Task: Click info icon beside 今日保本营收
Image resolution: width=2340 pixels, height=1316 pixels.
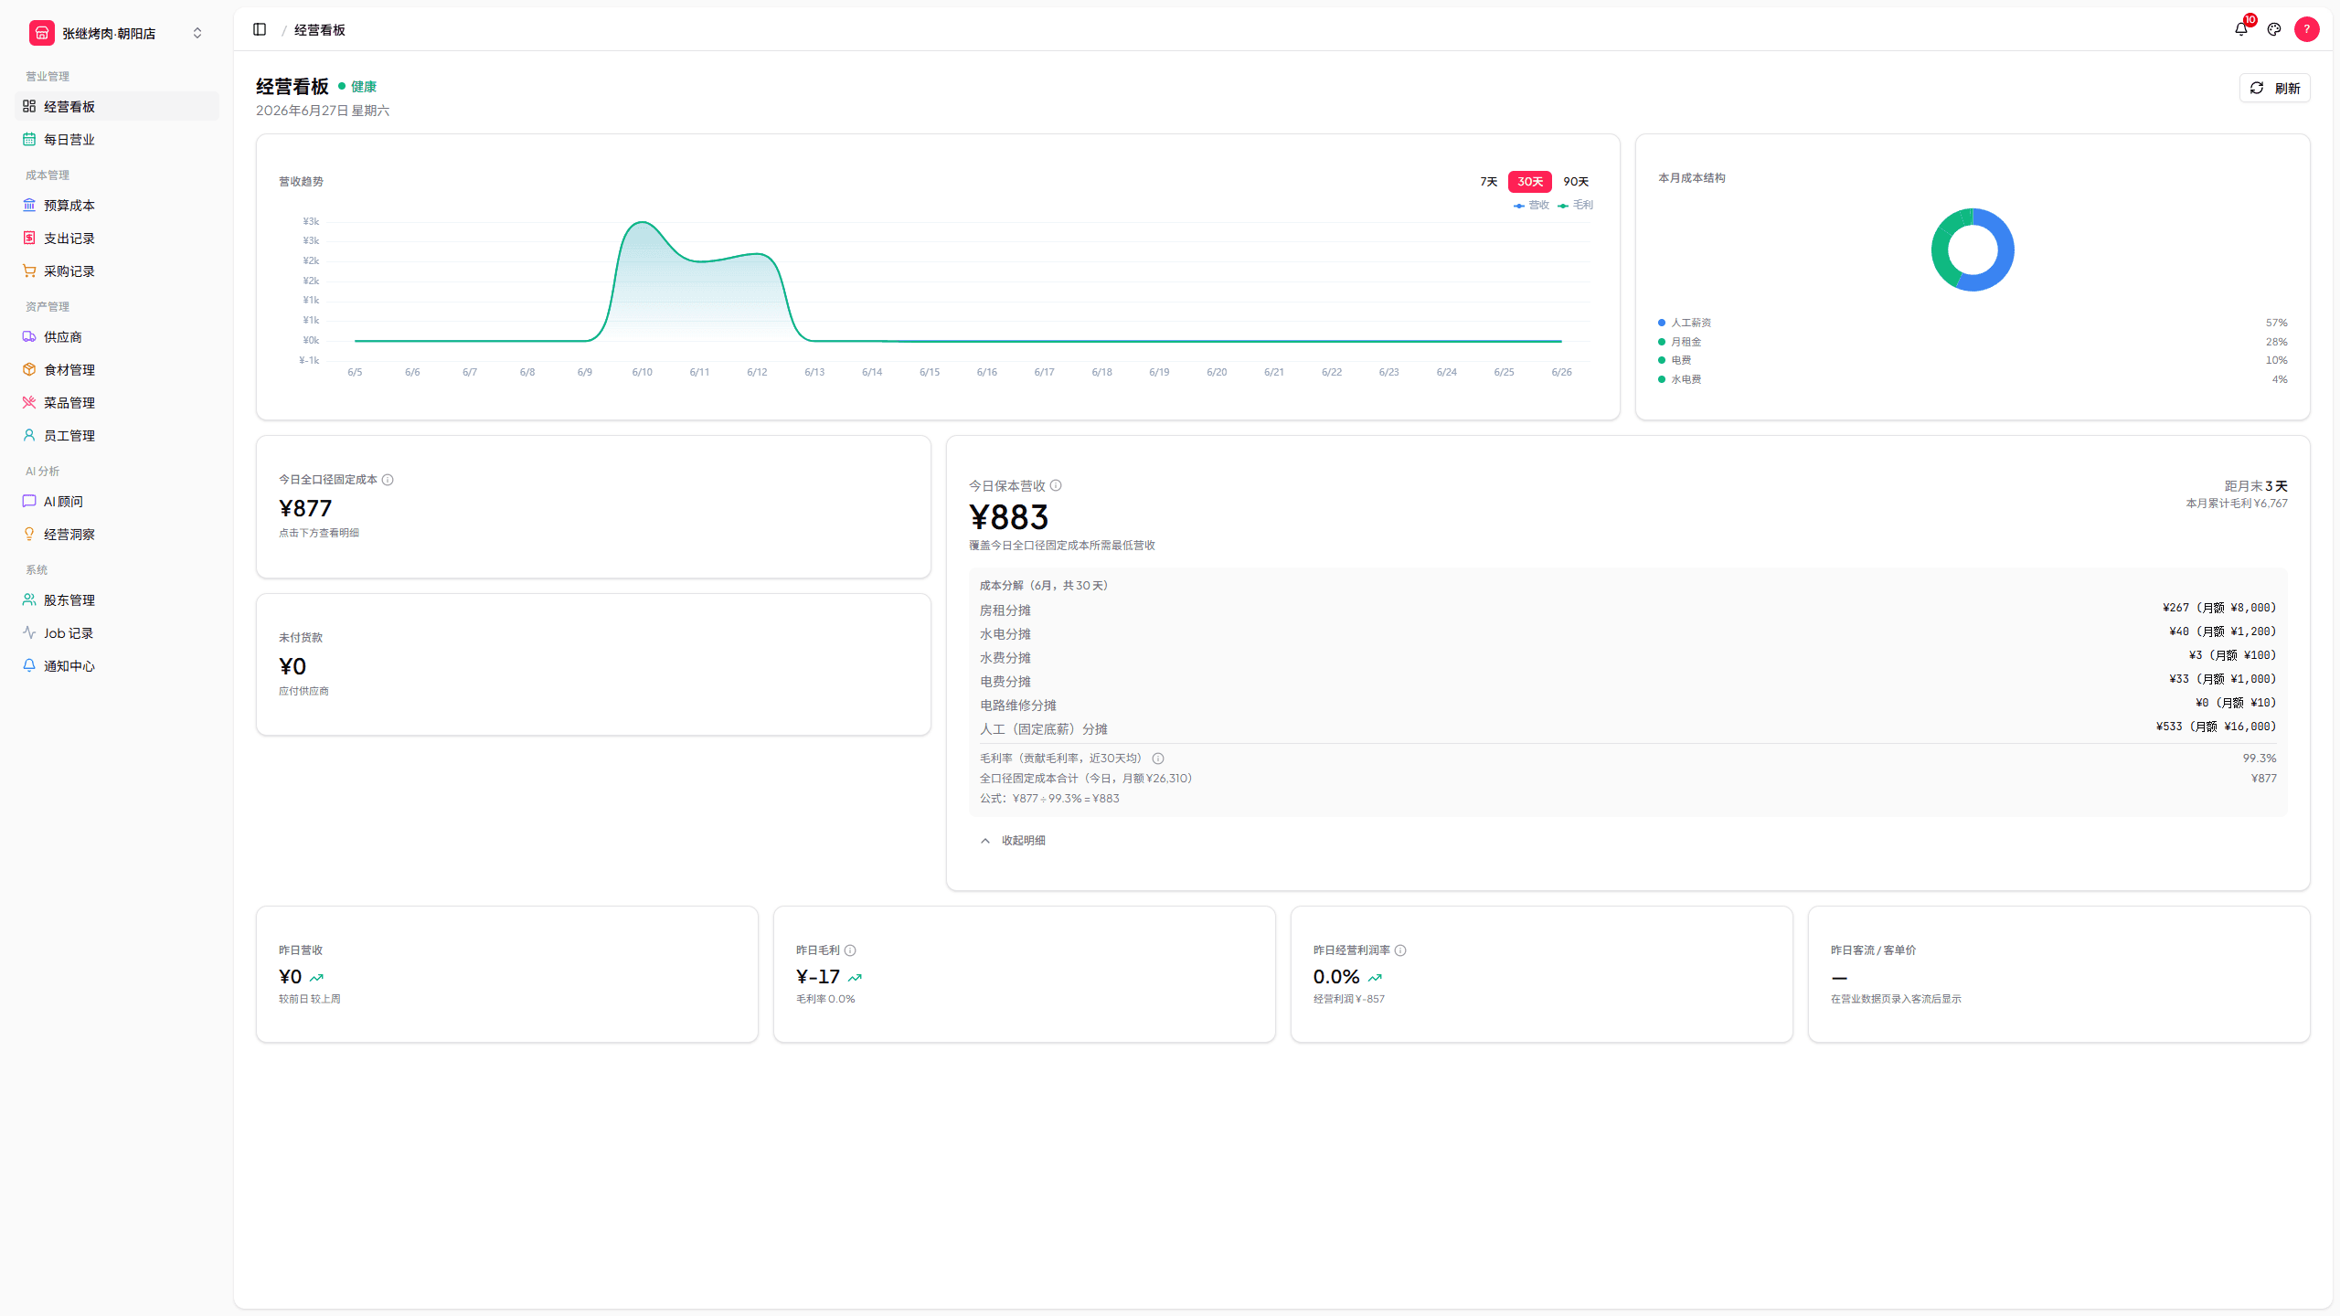Action: tap(1056, 485)
